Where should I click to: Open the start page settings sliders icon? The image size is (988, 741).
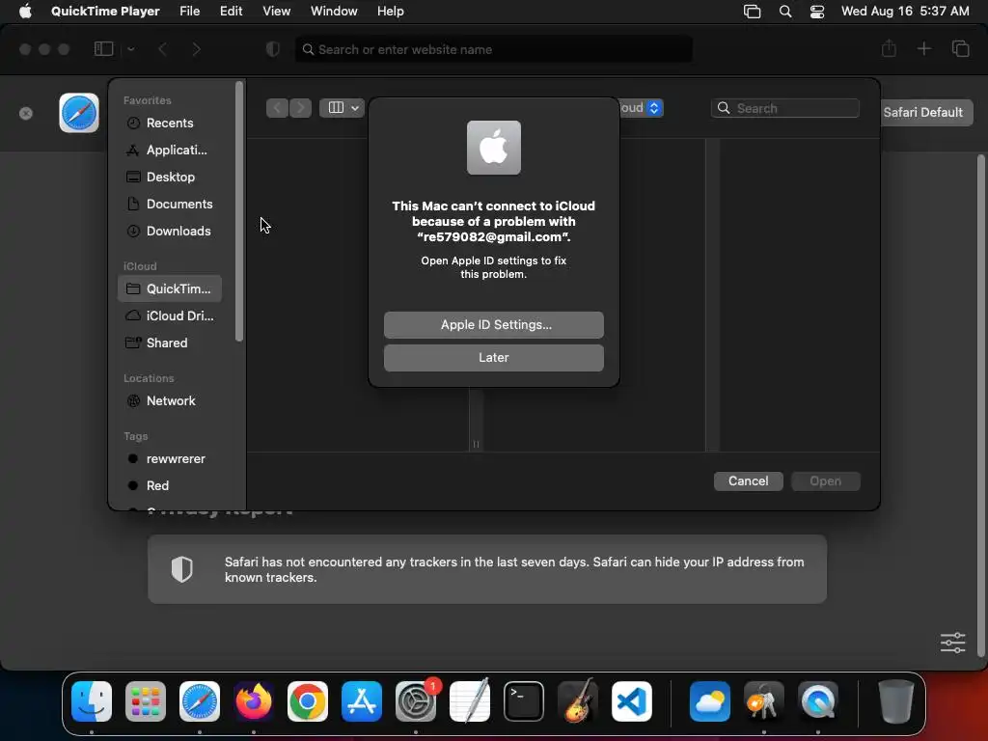pyautogui.click(x=952, y=643)
